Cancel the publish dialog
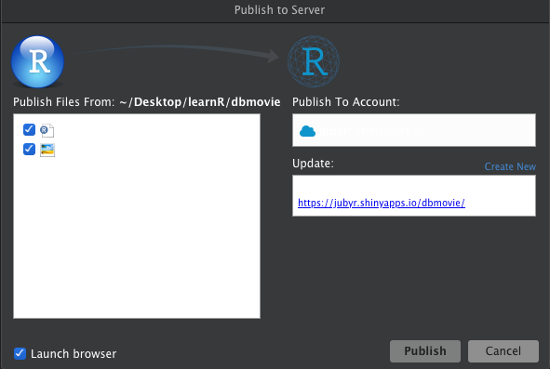The height and width of the screenshot is (369, 550). click(x=503, y=351)
